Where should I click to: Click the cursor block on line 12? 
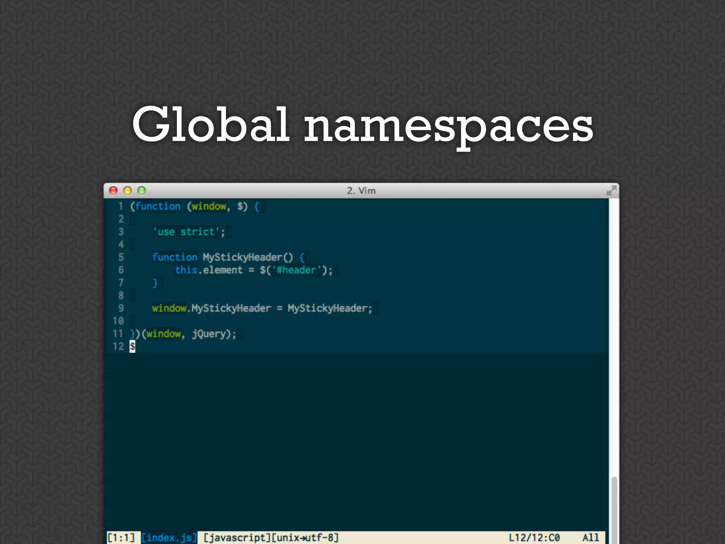(132, 346)
